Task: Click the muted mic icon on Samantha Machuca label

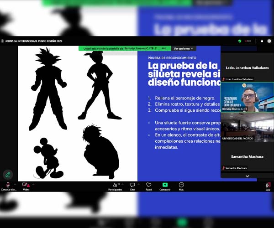Action: coord(223,168)
